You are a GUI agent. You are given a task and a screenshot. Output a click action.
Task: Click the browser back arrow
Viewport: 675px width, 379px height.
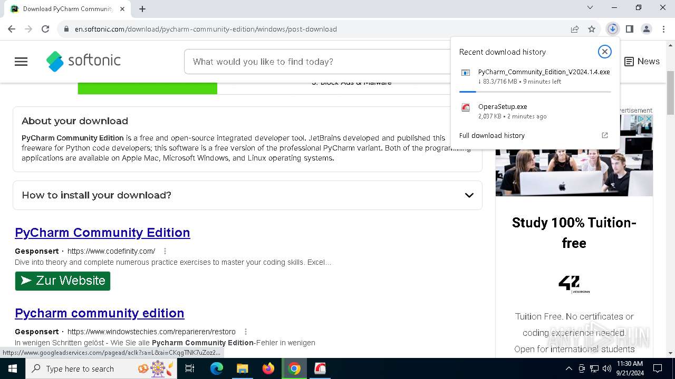click(x=12, y=29)
